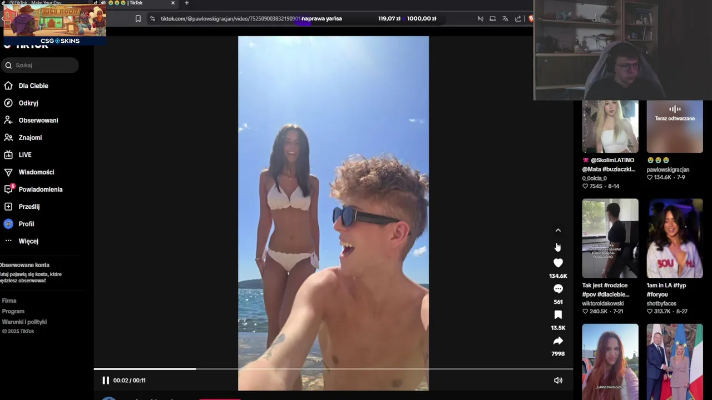Open the red-haired woman video thumbnail
This screenshot has height=400, width=712.
tap(610, 362)
